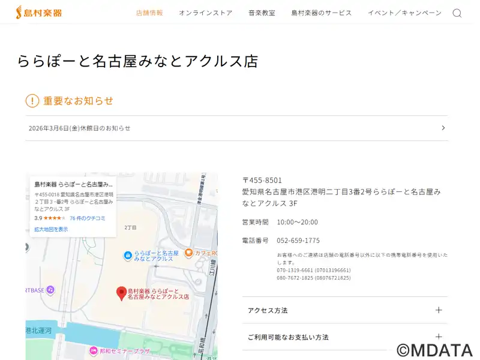
Task: Open the 76 件のクチコミ reviews link
Action: [88, 218]
